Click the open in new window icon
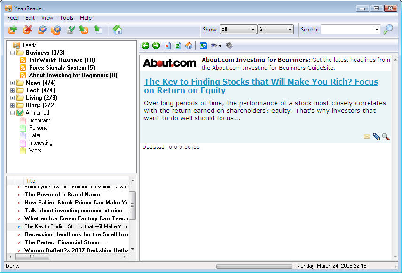This screenshot has height=273, width=402. [203, 46]
